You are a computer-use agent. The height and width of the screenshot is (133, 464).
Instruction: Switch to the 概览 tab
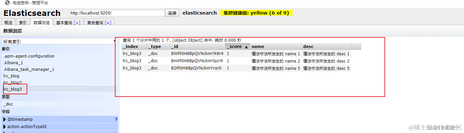click(x=8, y=22)
